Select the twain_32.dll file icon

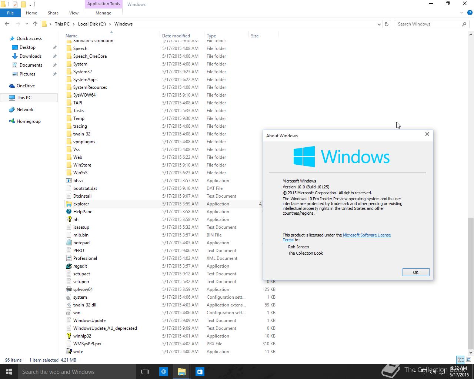(69, 305)
